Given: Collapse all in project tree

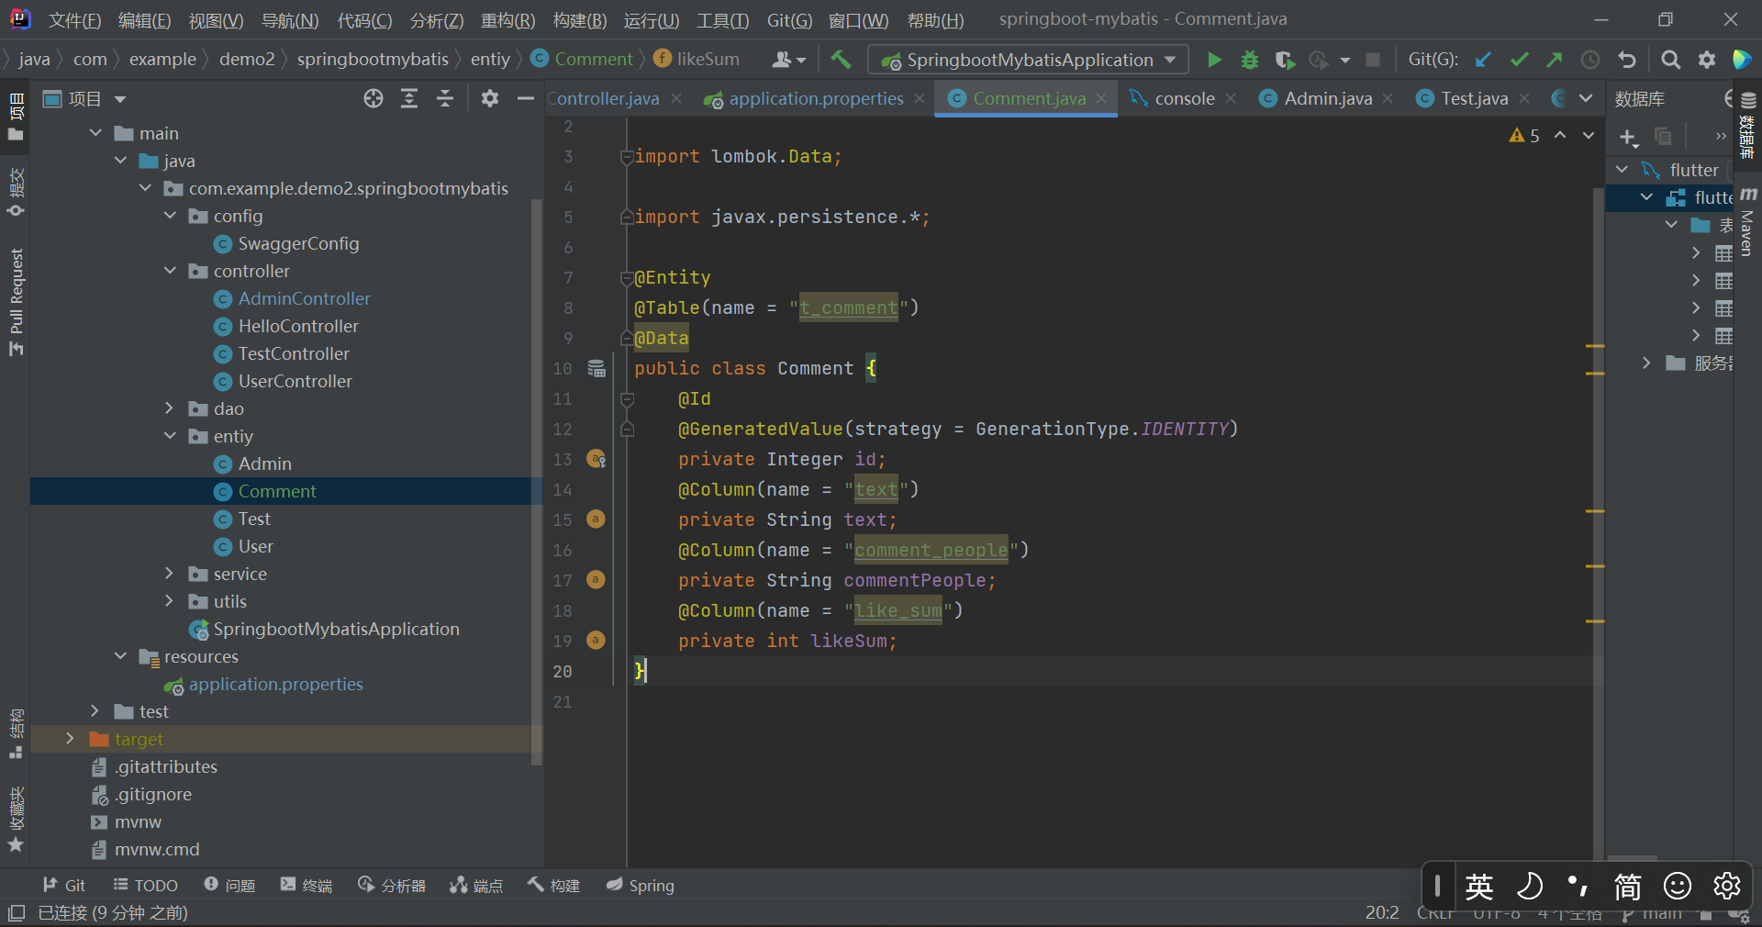Looking at the screenshot, I should coord(445,98).
